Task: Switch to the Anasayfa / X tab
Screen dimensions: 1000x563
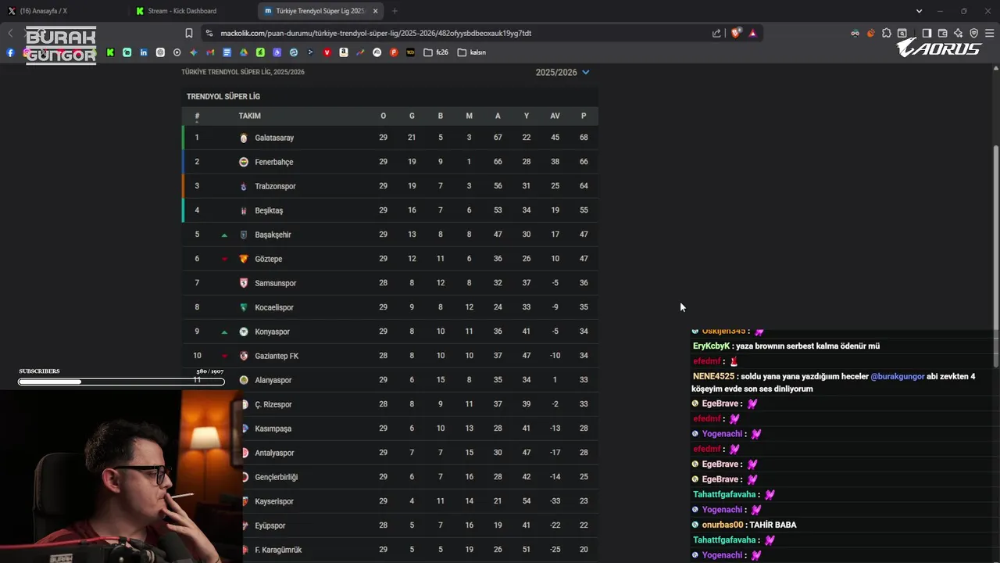Action: click(x=62, y=11)
